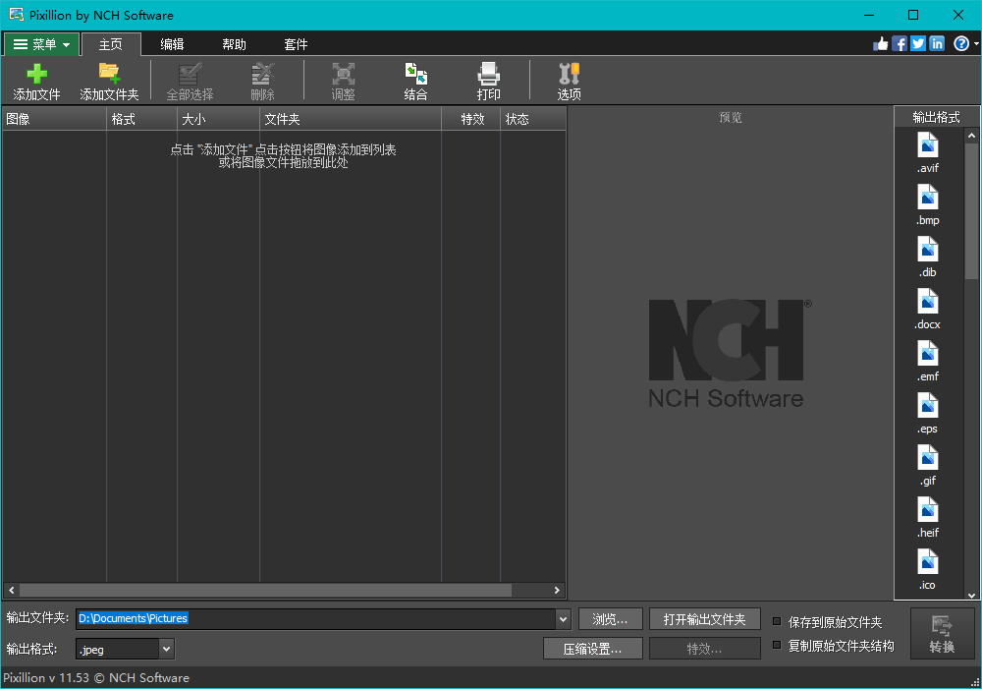The width and height of the screenshot is (982, 689).
Task: Sort by the 大小 column header
Action: (219, 119)
